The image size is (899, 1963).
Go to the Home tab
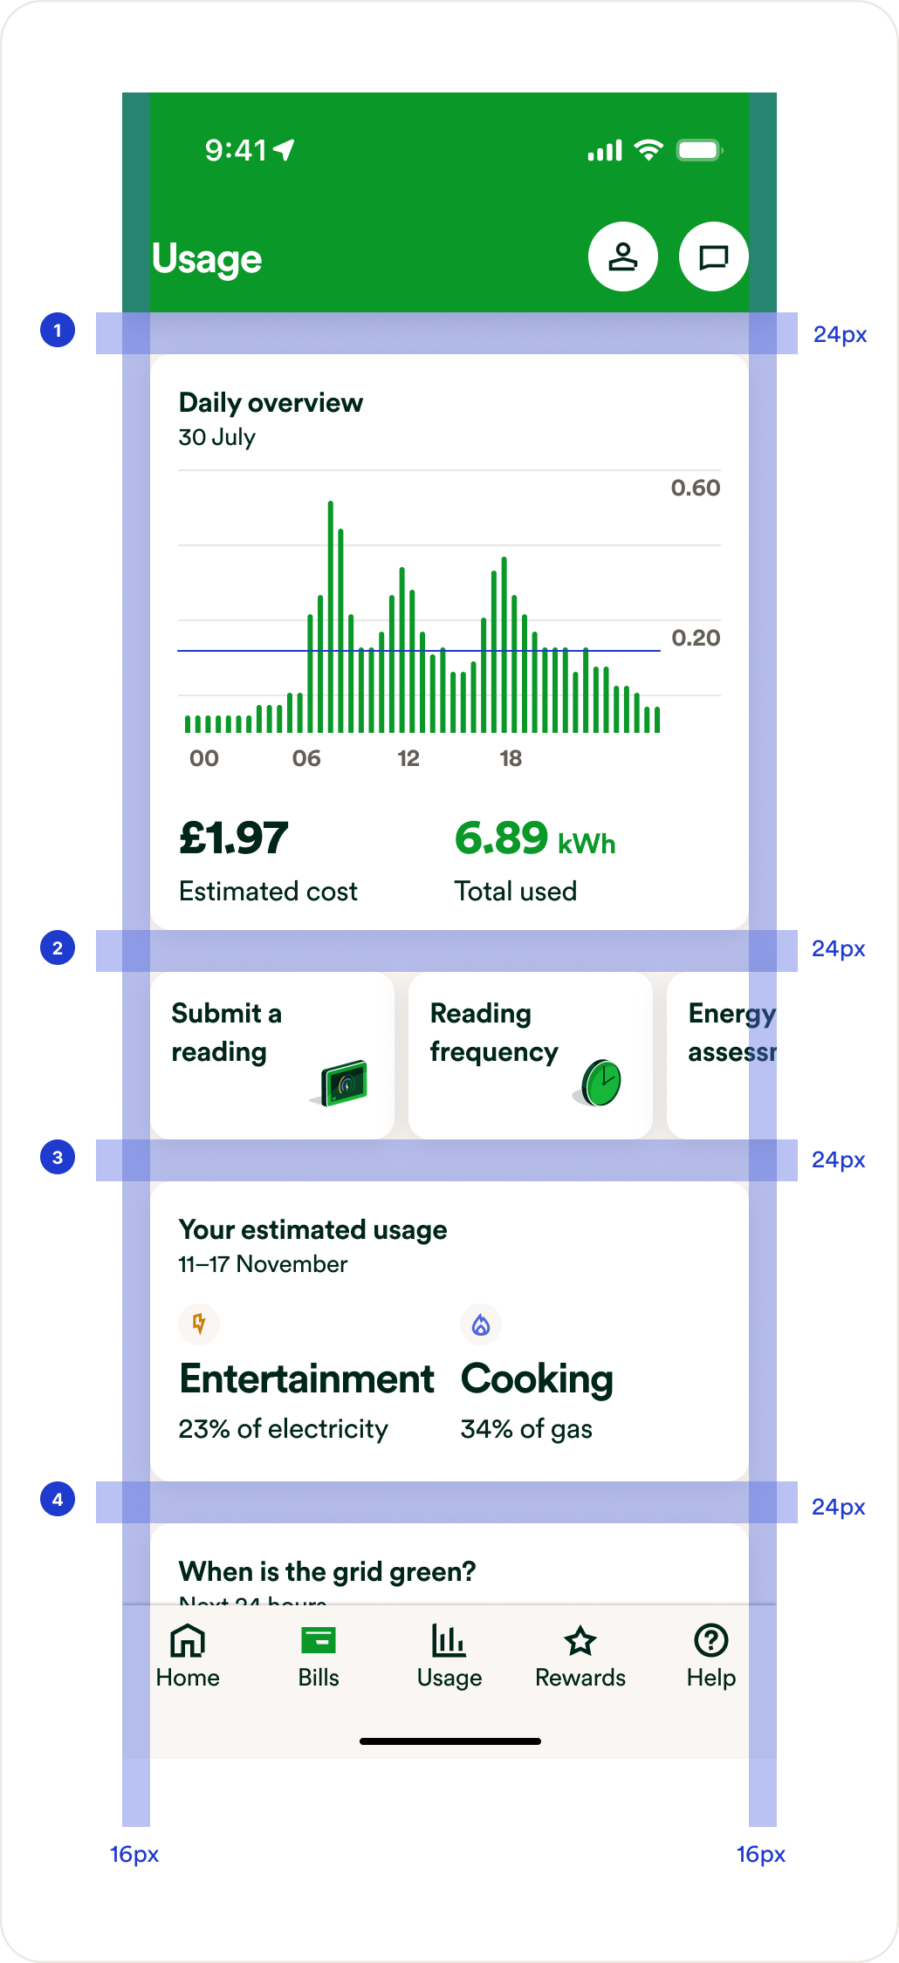tap(188, 1656)
